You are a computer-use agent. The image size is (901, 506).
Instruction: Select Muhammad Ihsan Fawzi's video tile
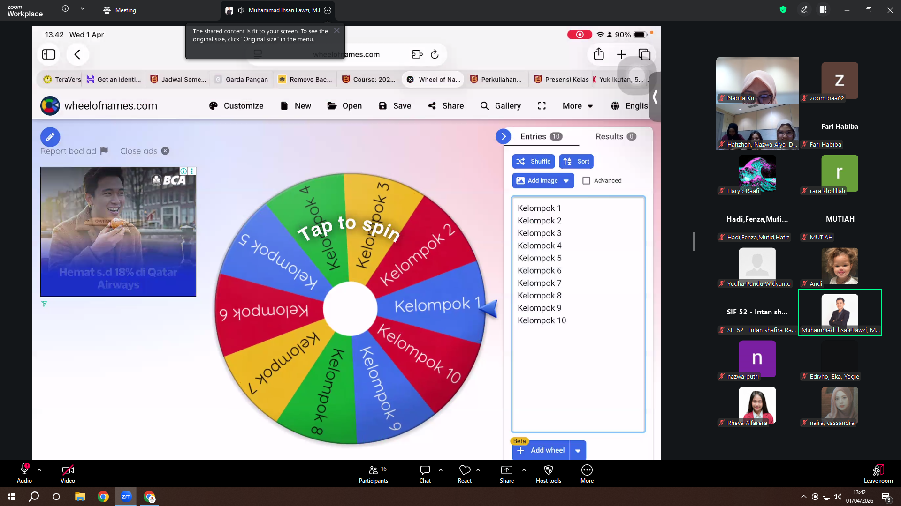(840, 312)
